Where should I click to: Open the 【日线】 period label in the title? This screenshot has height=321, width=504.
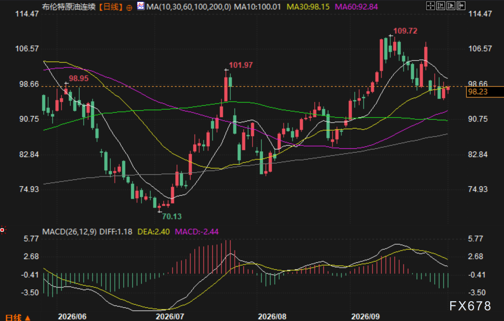pos(110,7)
